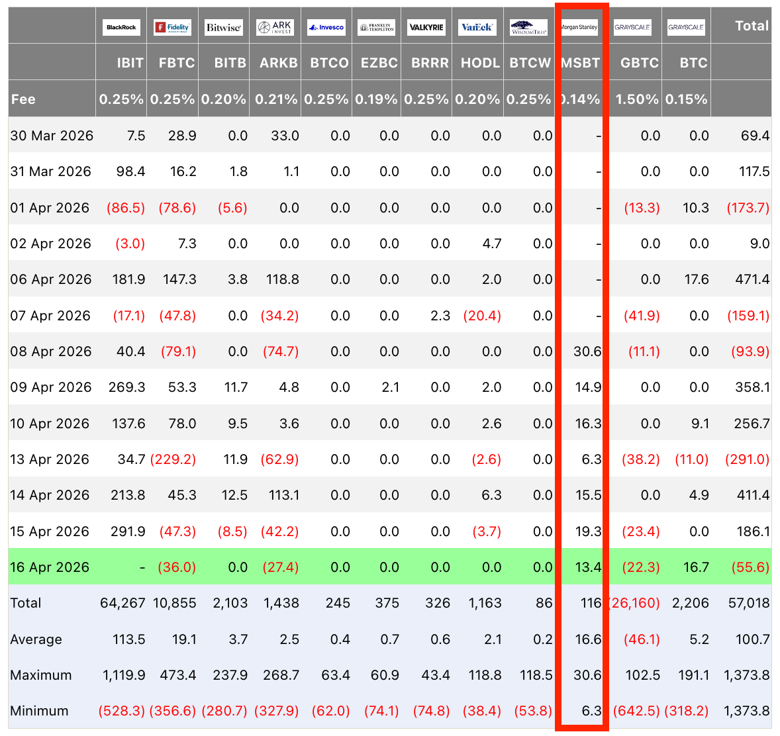The image size is (780, 736).
Task: Click the 16.6 MSBT average value
Action: click(589, 639)
